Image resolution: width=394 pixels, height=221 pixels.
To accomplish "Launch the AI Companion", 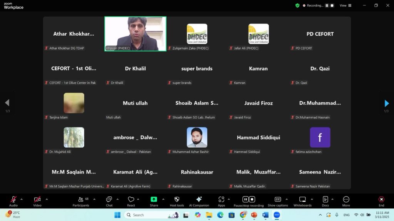I will (x=199, y=201).
